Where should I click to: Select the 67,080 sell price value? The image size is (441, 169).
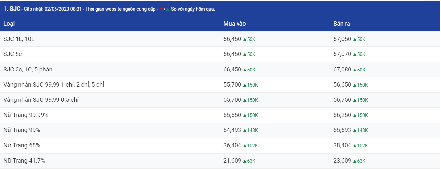pyautogui.click(x=342, y=70)
